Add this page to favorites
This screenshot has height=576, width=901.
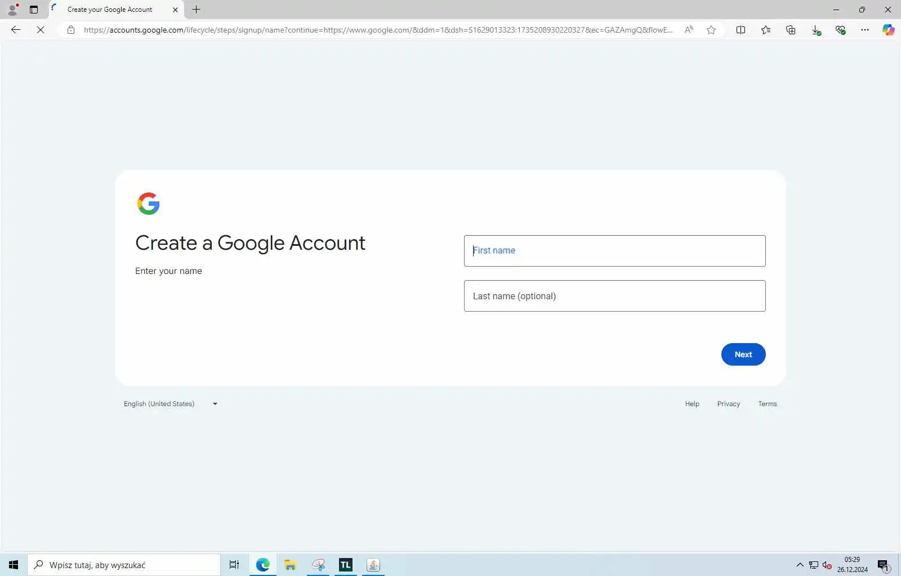(x=711, y=30)
